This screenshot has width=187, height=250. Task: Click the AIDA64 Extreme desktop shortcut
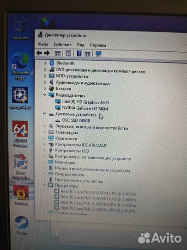click(20, 134)
